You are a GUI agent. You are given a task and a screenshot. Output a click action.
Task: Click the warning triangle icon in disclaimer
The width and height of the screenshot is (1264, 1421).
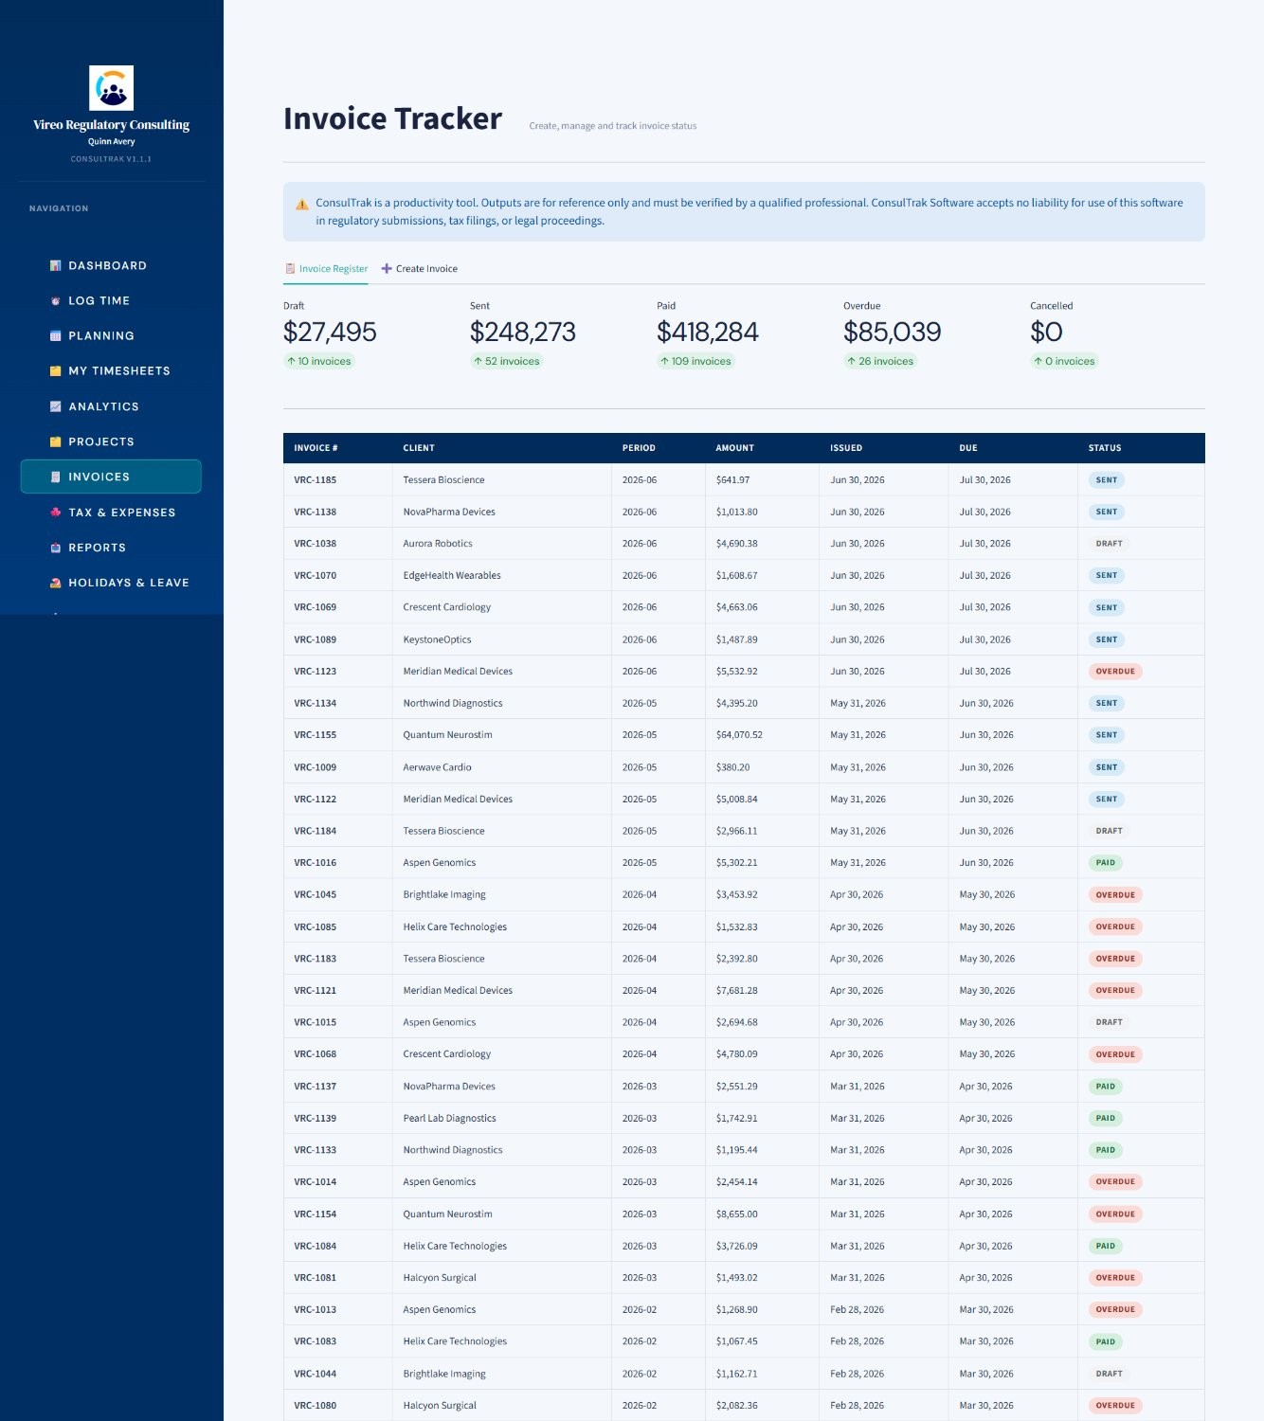tap(302, 204)
